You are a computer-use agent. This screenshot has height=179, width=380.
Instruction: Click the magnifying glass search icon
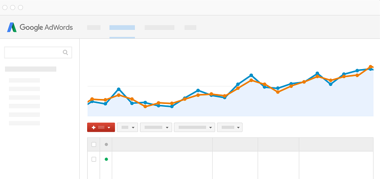(x=65, y=52)
